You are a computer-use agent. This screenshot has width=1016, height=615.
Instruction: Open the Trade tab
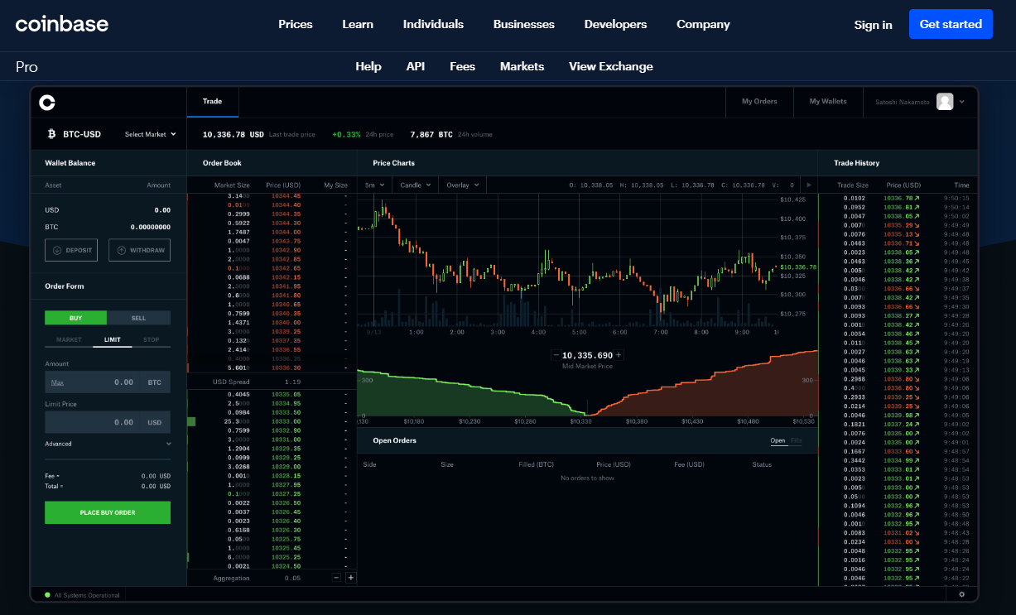coord(212,101)
